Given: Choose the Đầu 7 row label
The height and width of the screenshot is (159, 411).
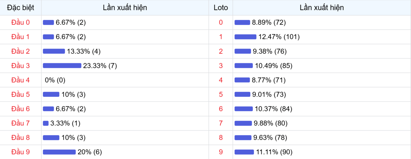Looking at the screenshot, I should click(x=21, y=123).
